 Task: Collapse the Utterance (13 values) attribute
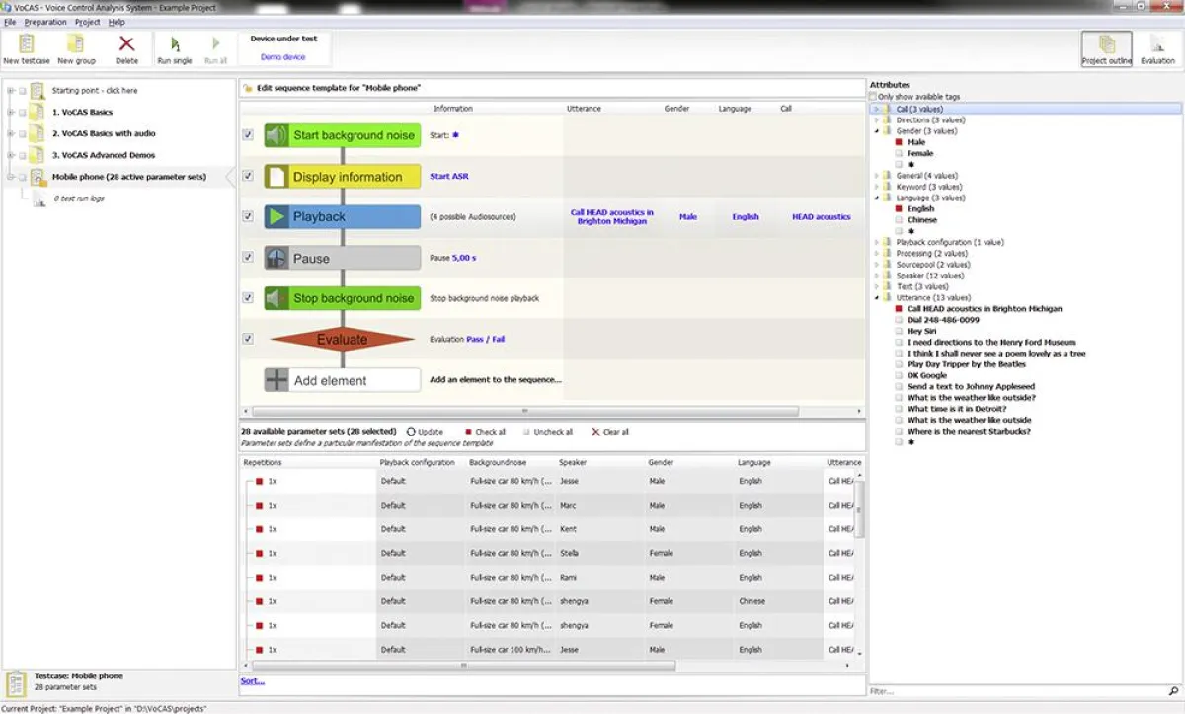point(876,297)
